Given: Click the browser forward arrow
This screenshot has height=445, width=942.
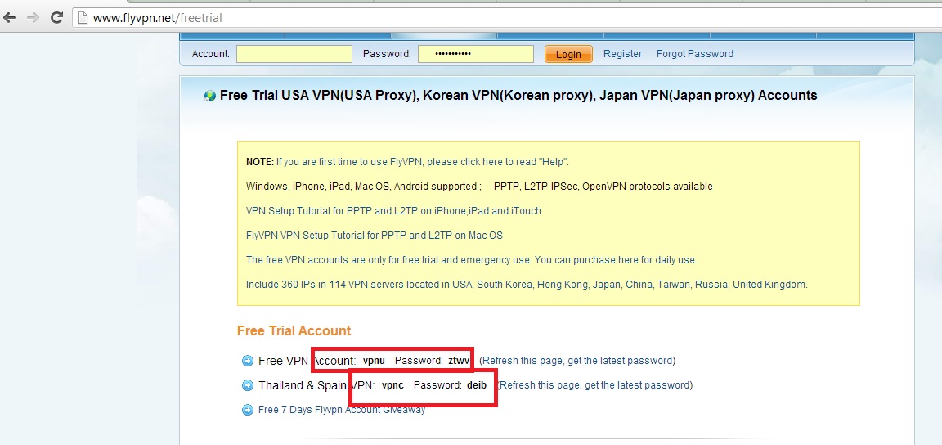Looking at the screenshot, I should click(x=33, y=17).
